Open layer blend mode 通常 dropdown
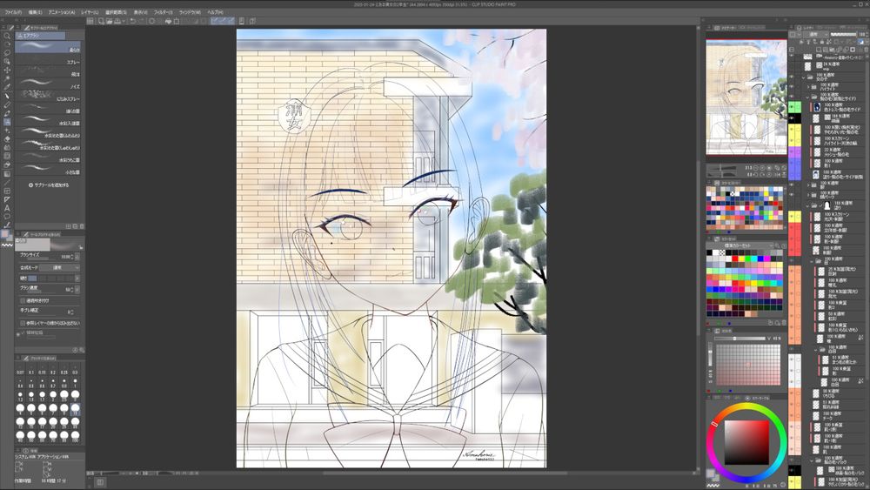The image size is (870, 490). (816, 35)
